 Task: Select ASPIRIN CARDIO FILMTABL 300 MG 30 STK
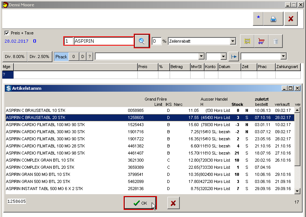pos(150,132)
